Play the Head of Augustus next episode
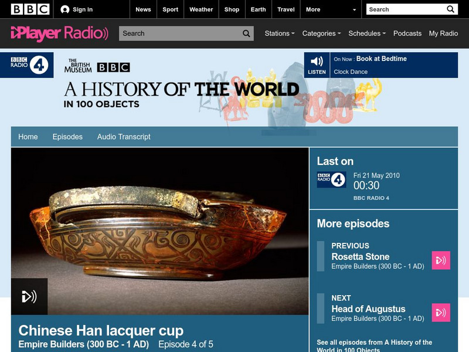Image resolution: width=469 pixels, height=352 pixels. click(x=441, y=313)
